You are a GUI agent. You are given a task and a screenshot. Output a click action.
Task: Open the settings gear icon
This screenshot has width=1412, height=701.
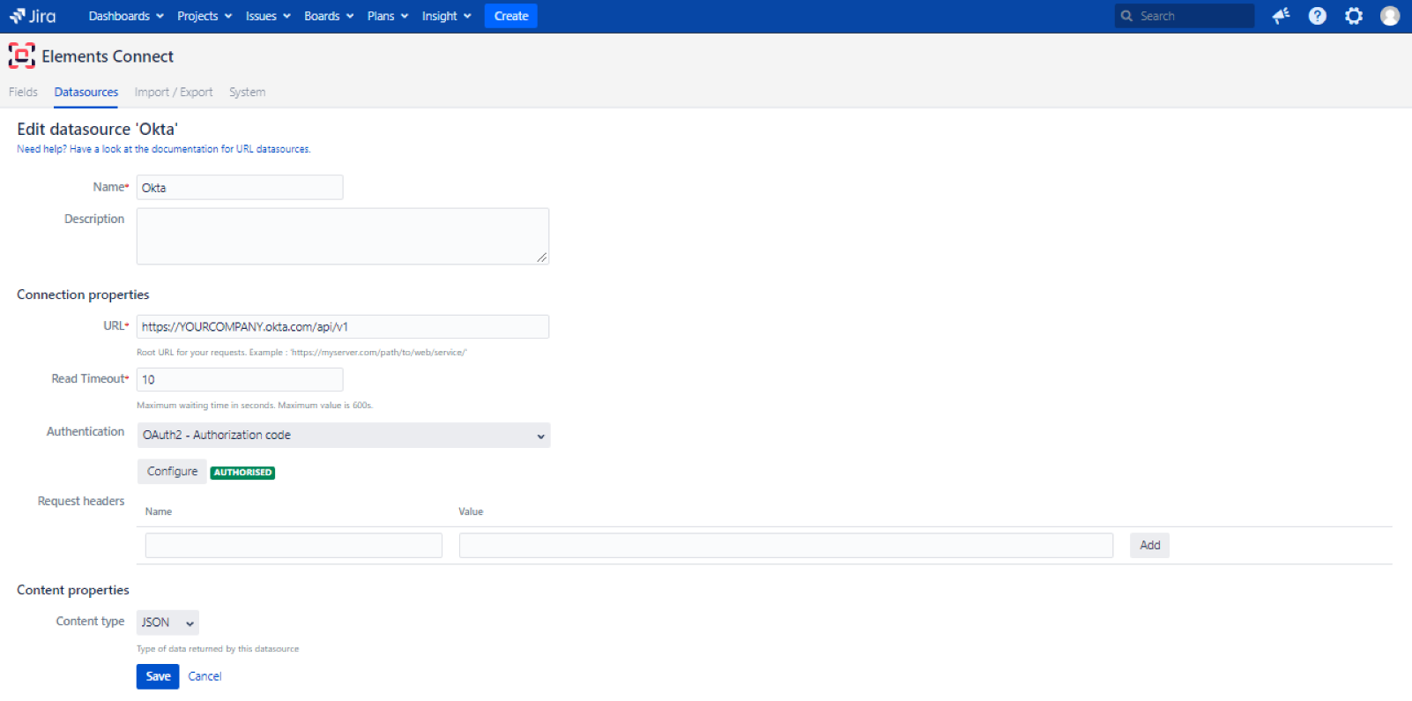click(1354, 16)
